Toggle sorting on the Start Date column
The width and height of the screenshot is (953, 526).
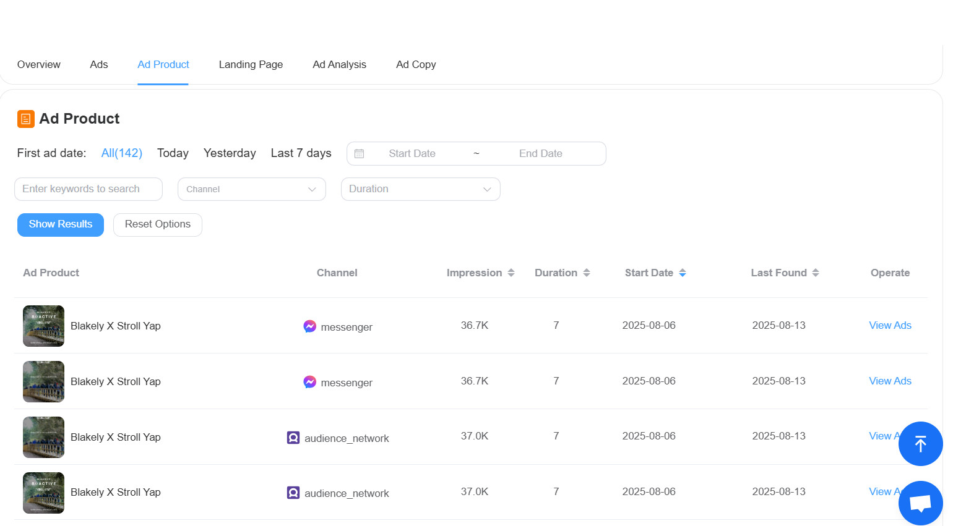(682, 273)
